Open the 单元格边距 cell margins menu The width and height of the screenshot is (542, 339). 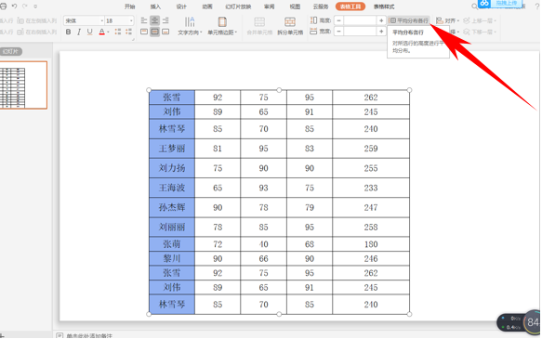(222, 26)
